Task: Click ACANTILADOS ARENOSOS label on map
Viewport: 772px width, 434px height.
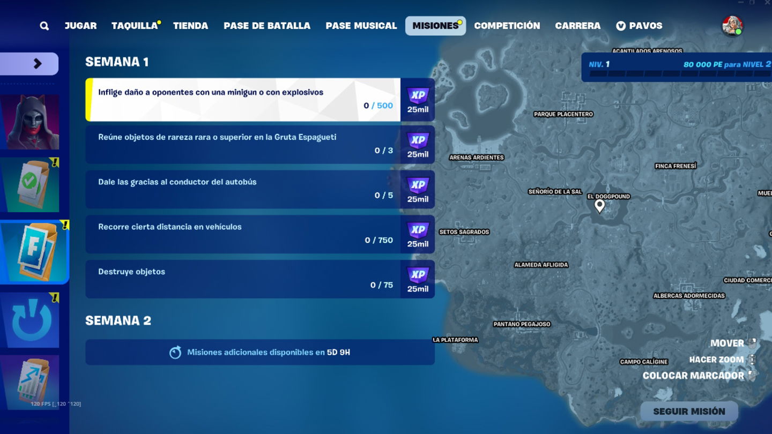Action: click(x=647, y=51)
